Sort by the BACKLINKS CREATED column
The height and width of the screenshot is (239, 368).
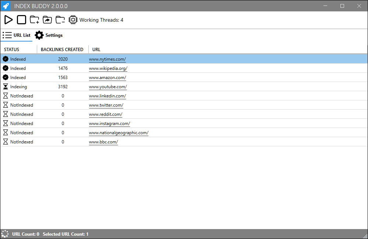point(63,49)
